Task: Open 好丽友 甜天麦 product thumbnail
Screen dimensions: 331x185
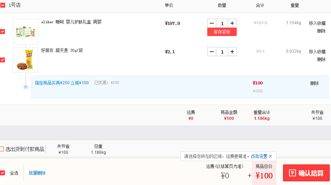Action: coord(25,60)
